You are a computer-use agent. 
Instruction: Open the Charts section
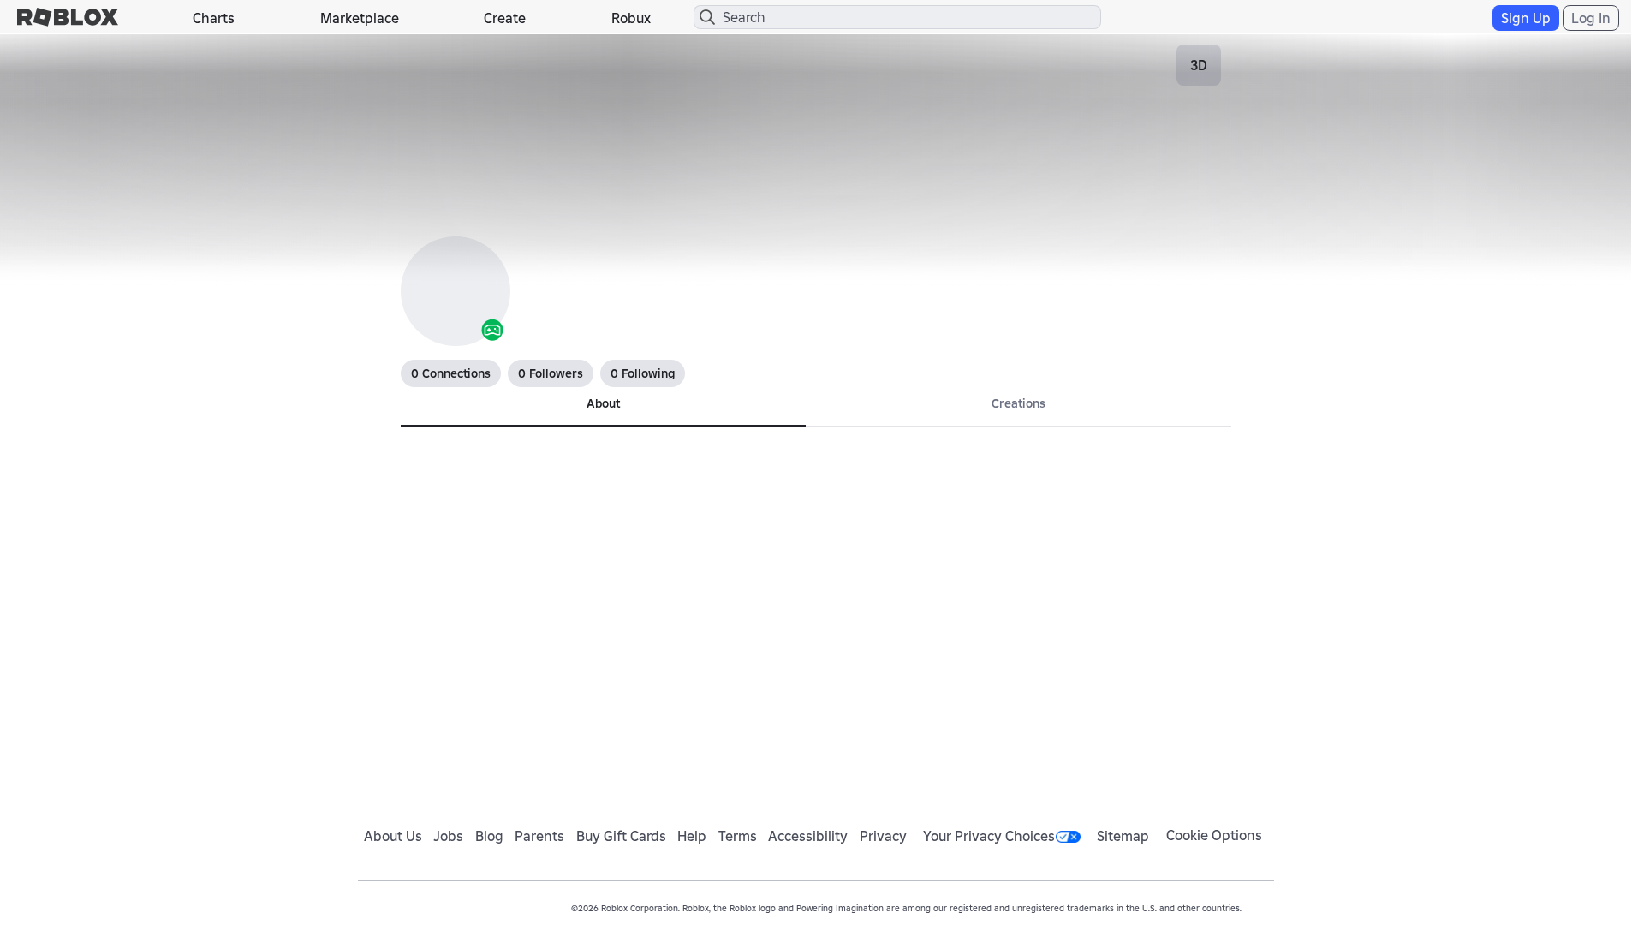point(212,18)
